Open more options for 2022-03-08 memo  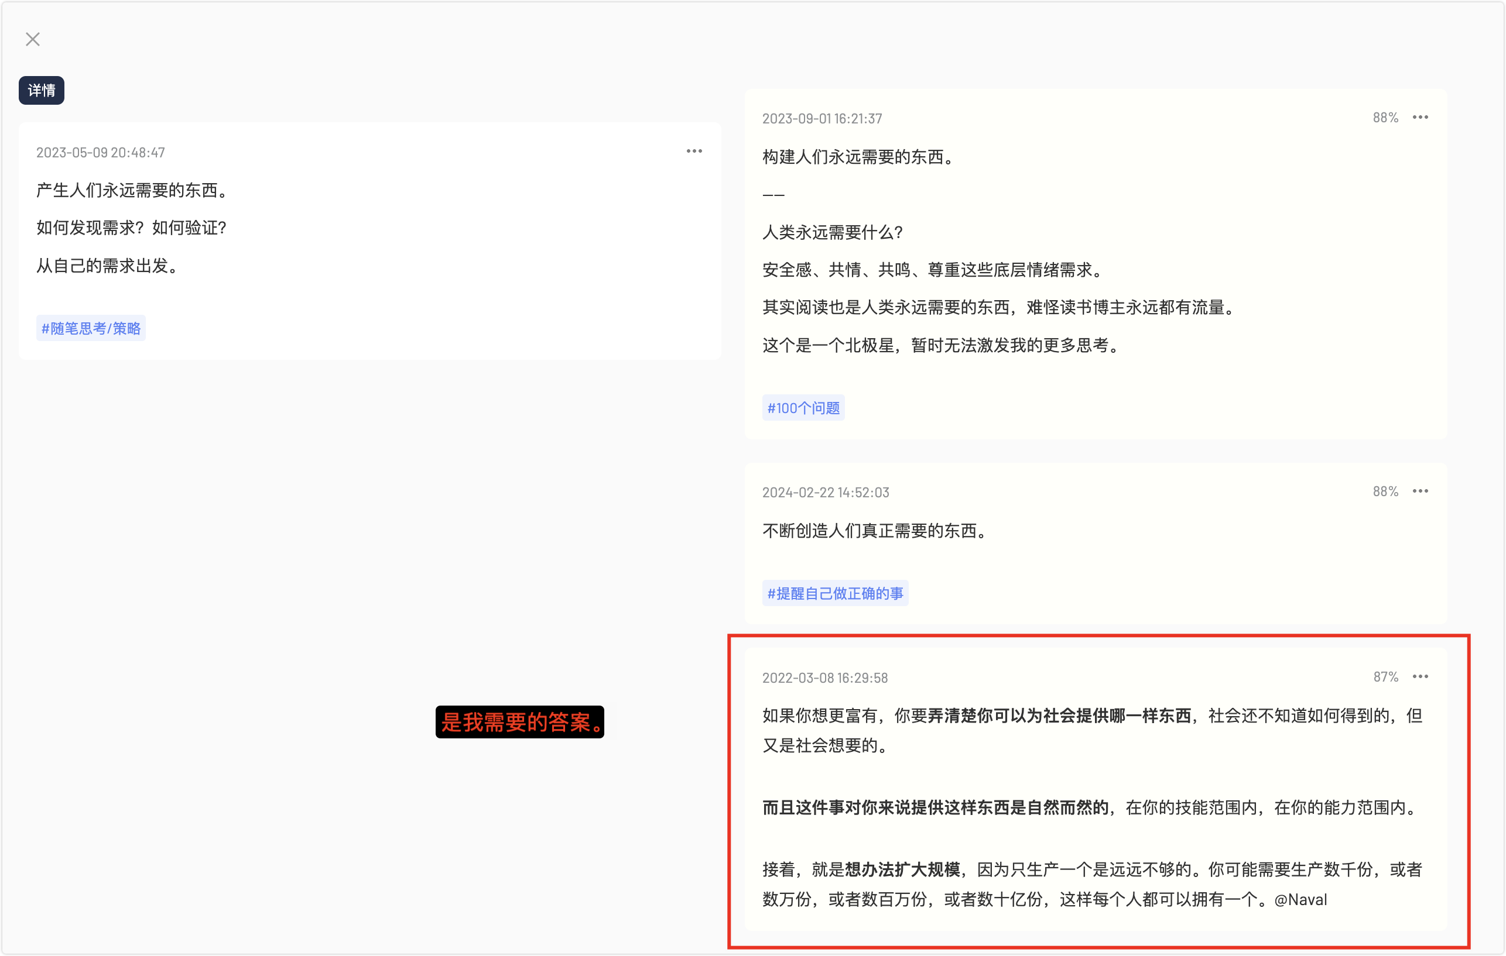tap(1420, 677)
